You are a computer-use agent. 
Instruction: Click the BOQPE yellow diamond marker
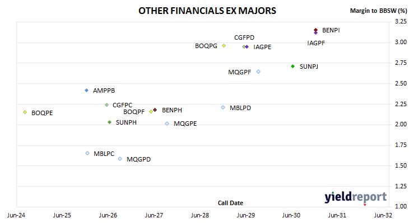click(x=25, y=112)
